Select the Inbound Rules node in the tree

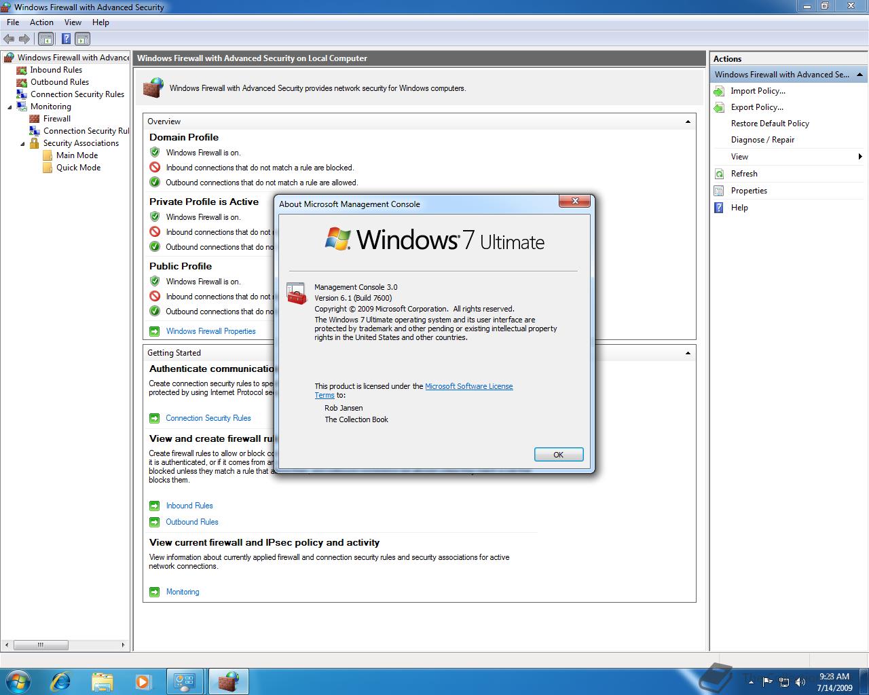56,70
